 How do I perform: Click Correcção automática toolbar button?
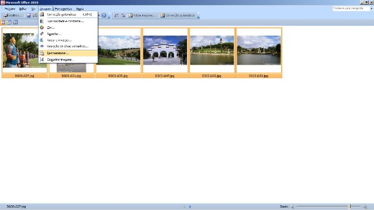click(x=178, y=16)
